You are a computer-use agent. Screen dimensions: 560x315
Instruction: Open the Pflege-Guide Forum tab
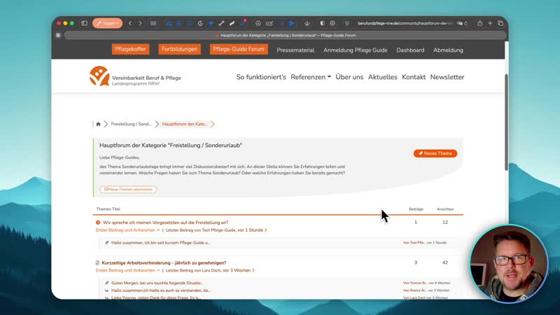point(238,50)
